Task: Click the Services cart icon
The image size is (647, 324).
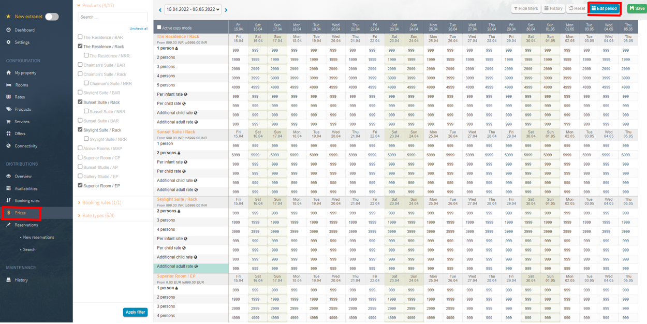Action: coord(8,122)
